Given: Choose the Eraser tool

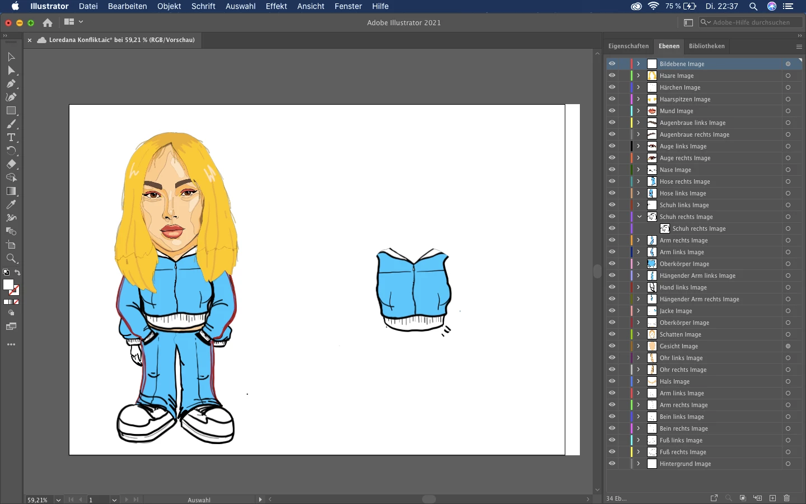Looking at the screenshot, I should pos(11,164).
